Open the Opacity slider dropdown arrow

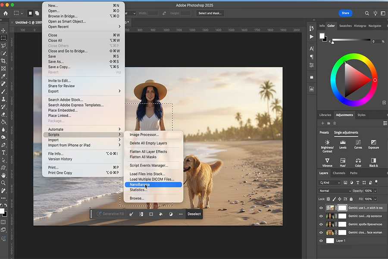tap(375, 191)
